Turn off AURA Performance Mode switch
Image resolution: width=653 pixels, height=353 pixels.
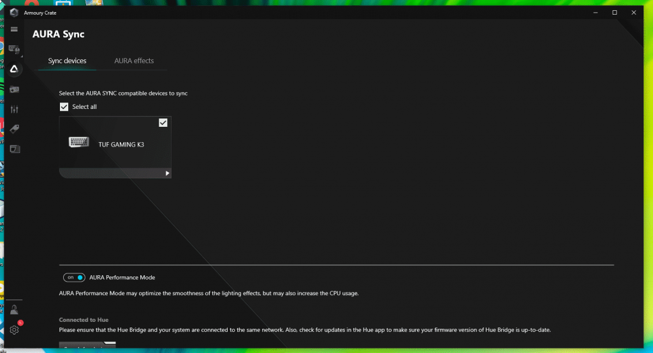(x=74, y=277)
